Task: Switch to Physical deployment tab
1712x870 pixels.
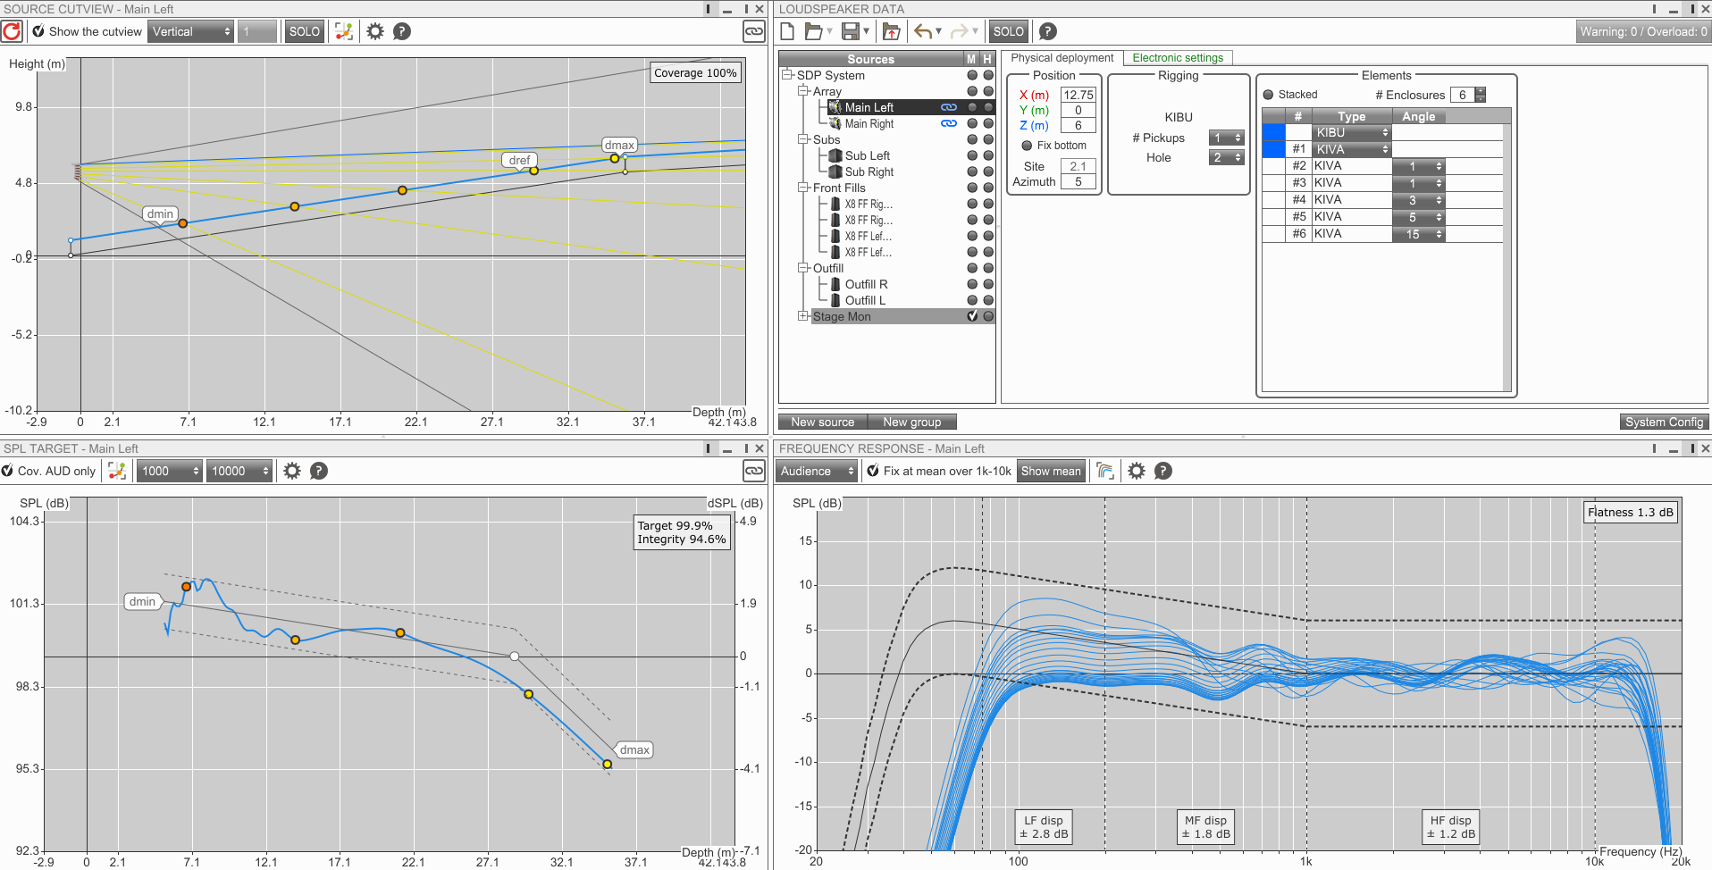Action: (1062, 58)
